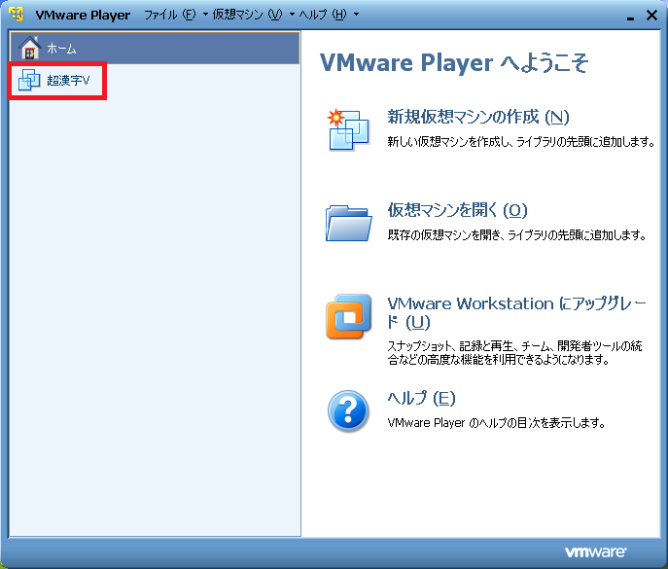Minimize the VMware Player window
The image size is (668, 569).
[x=629, y=16]
